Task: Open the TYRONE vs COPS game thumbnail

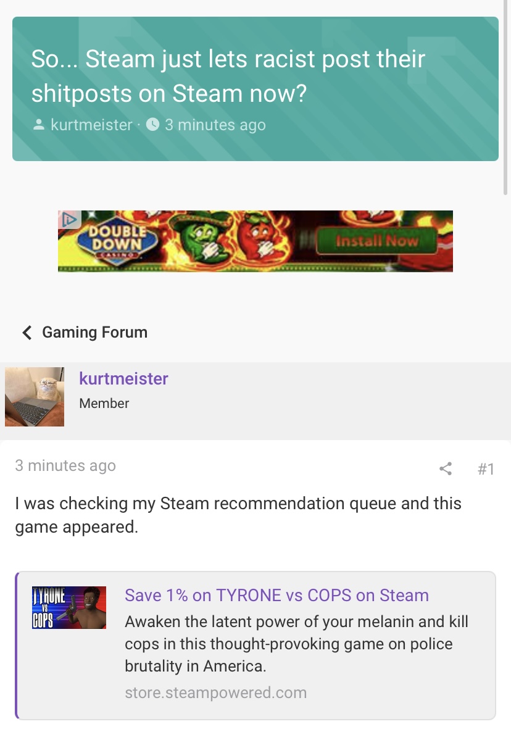Action: pyautogui.click(x=69, y=607)
